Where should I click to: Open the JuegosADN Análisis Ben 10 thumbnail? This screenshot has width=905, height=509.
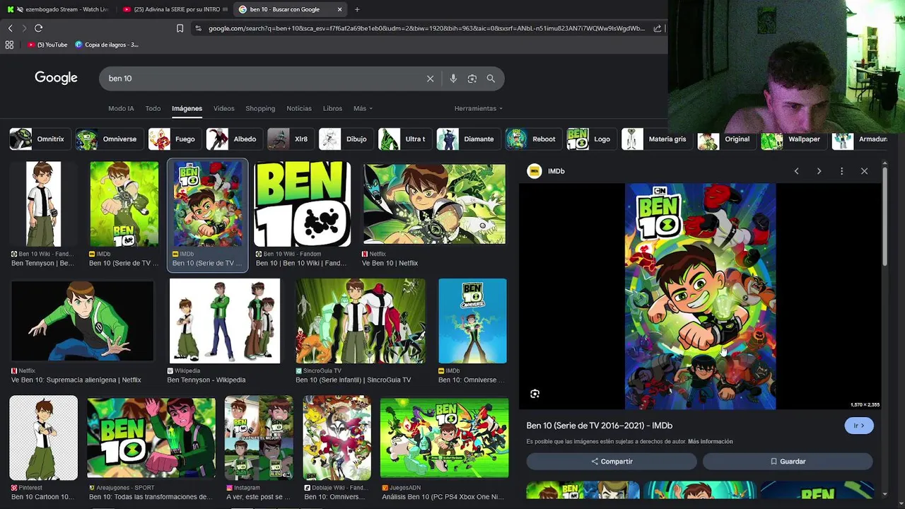tap(444, 438)
